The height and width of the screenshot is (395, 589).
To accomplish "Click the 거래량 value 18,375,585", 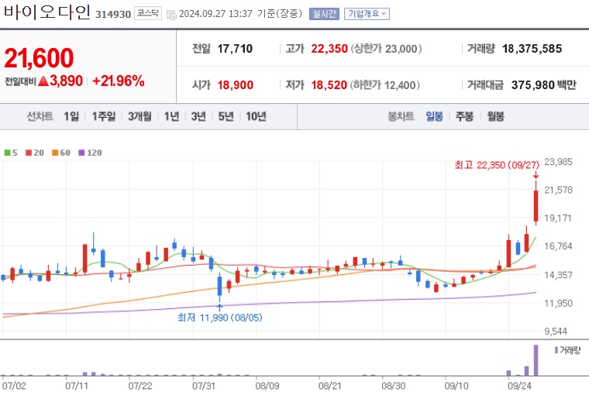I will tap(532, 49).
